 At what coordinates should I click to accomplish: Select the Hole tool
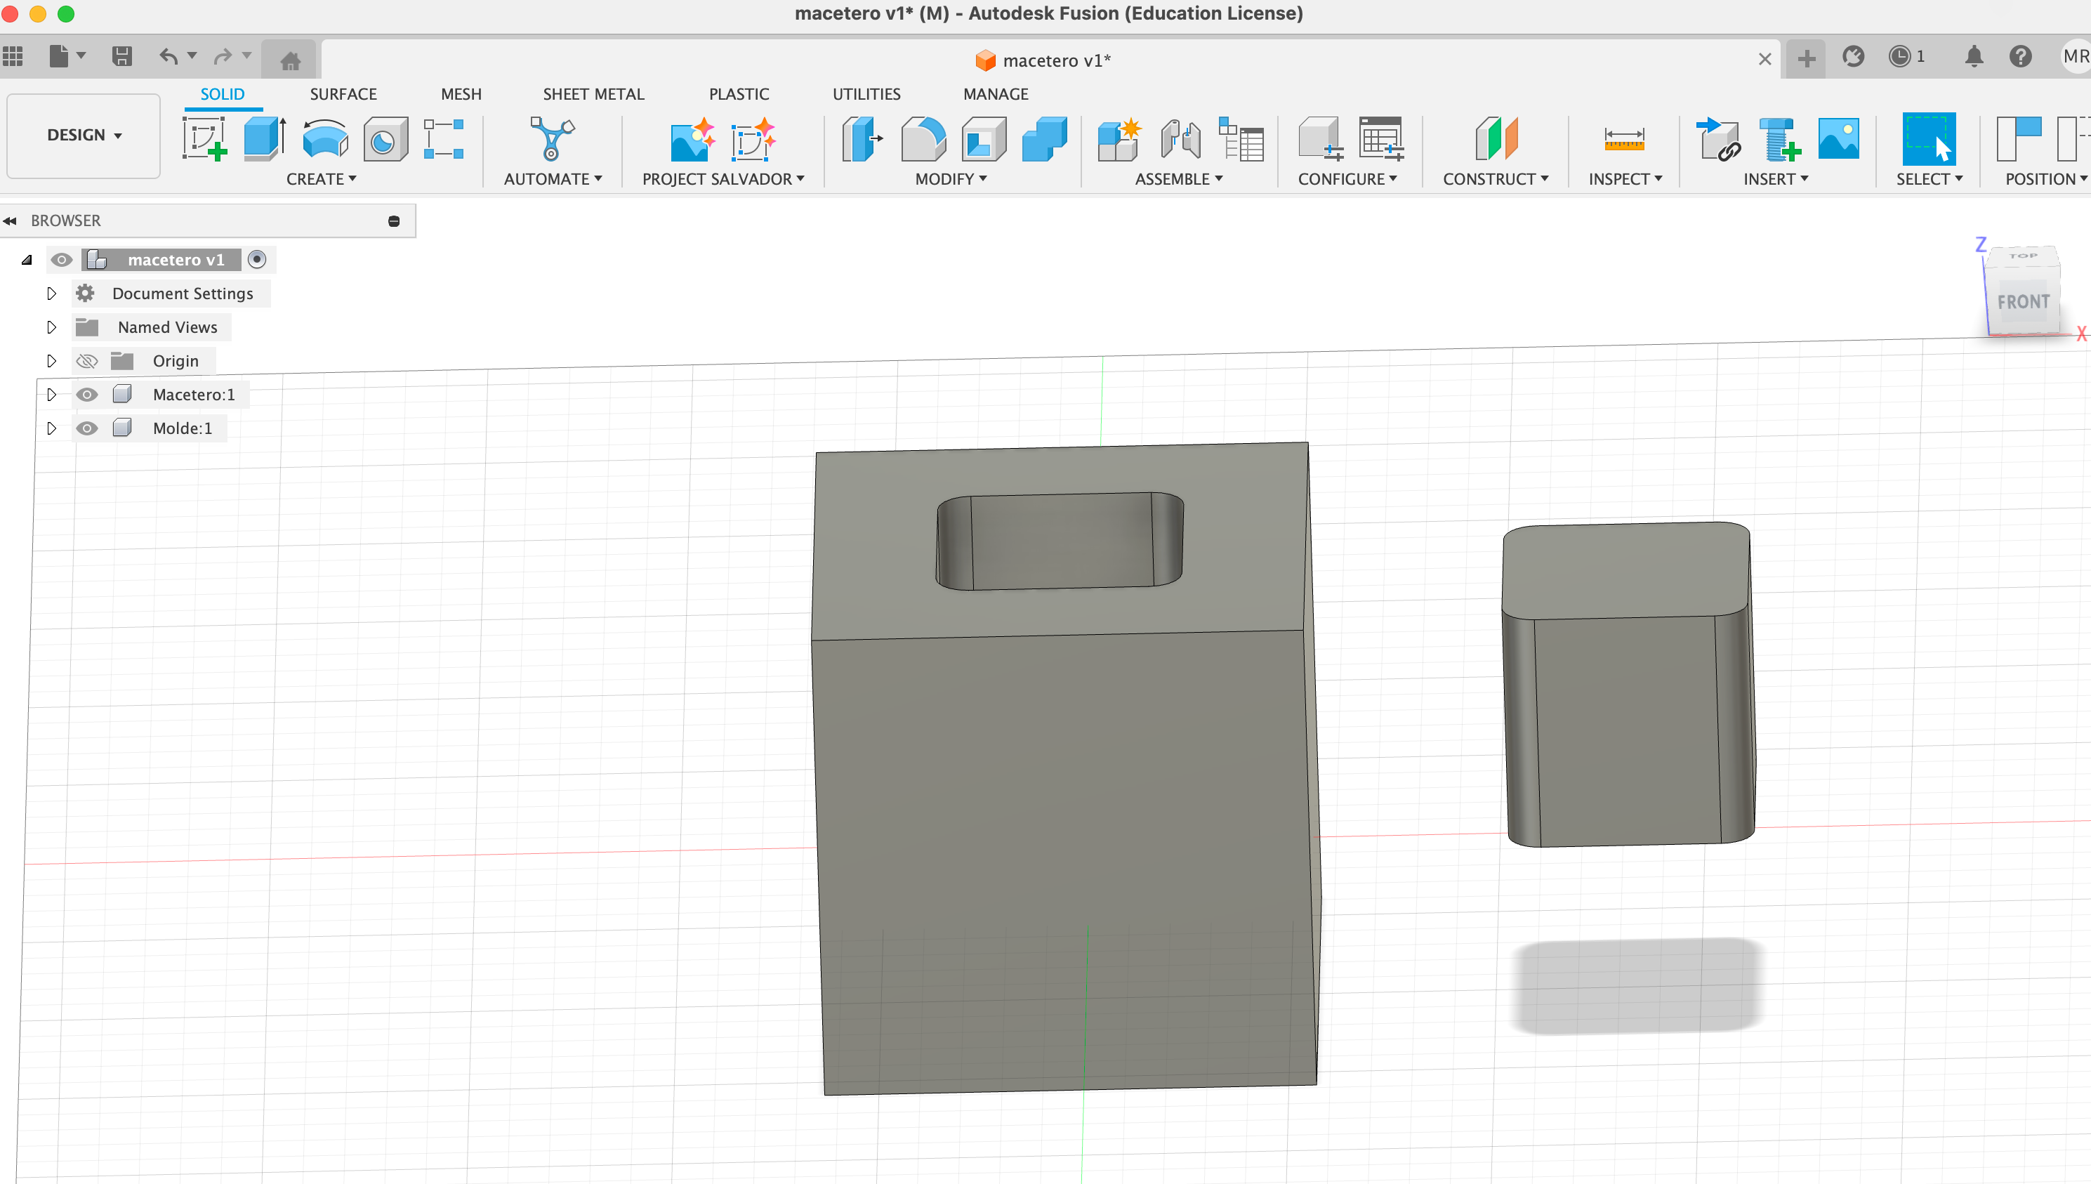click(x=385, y=139)
